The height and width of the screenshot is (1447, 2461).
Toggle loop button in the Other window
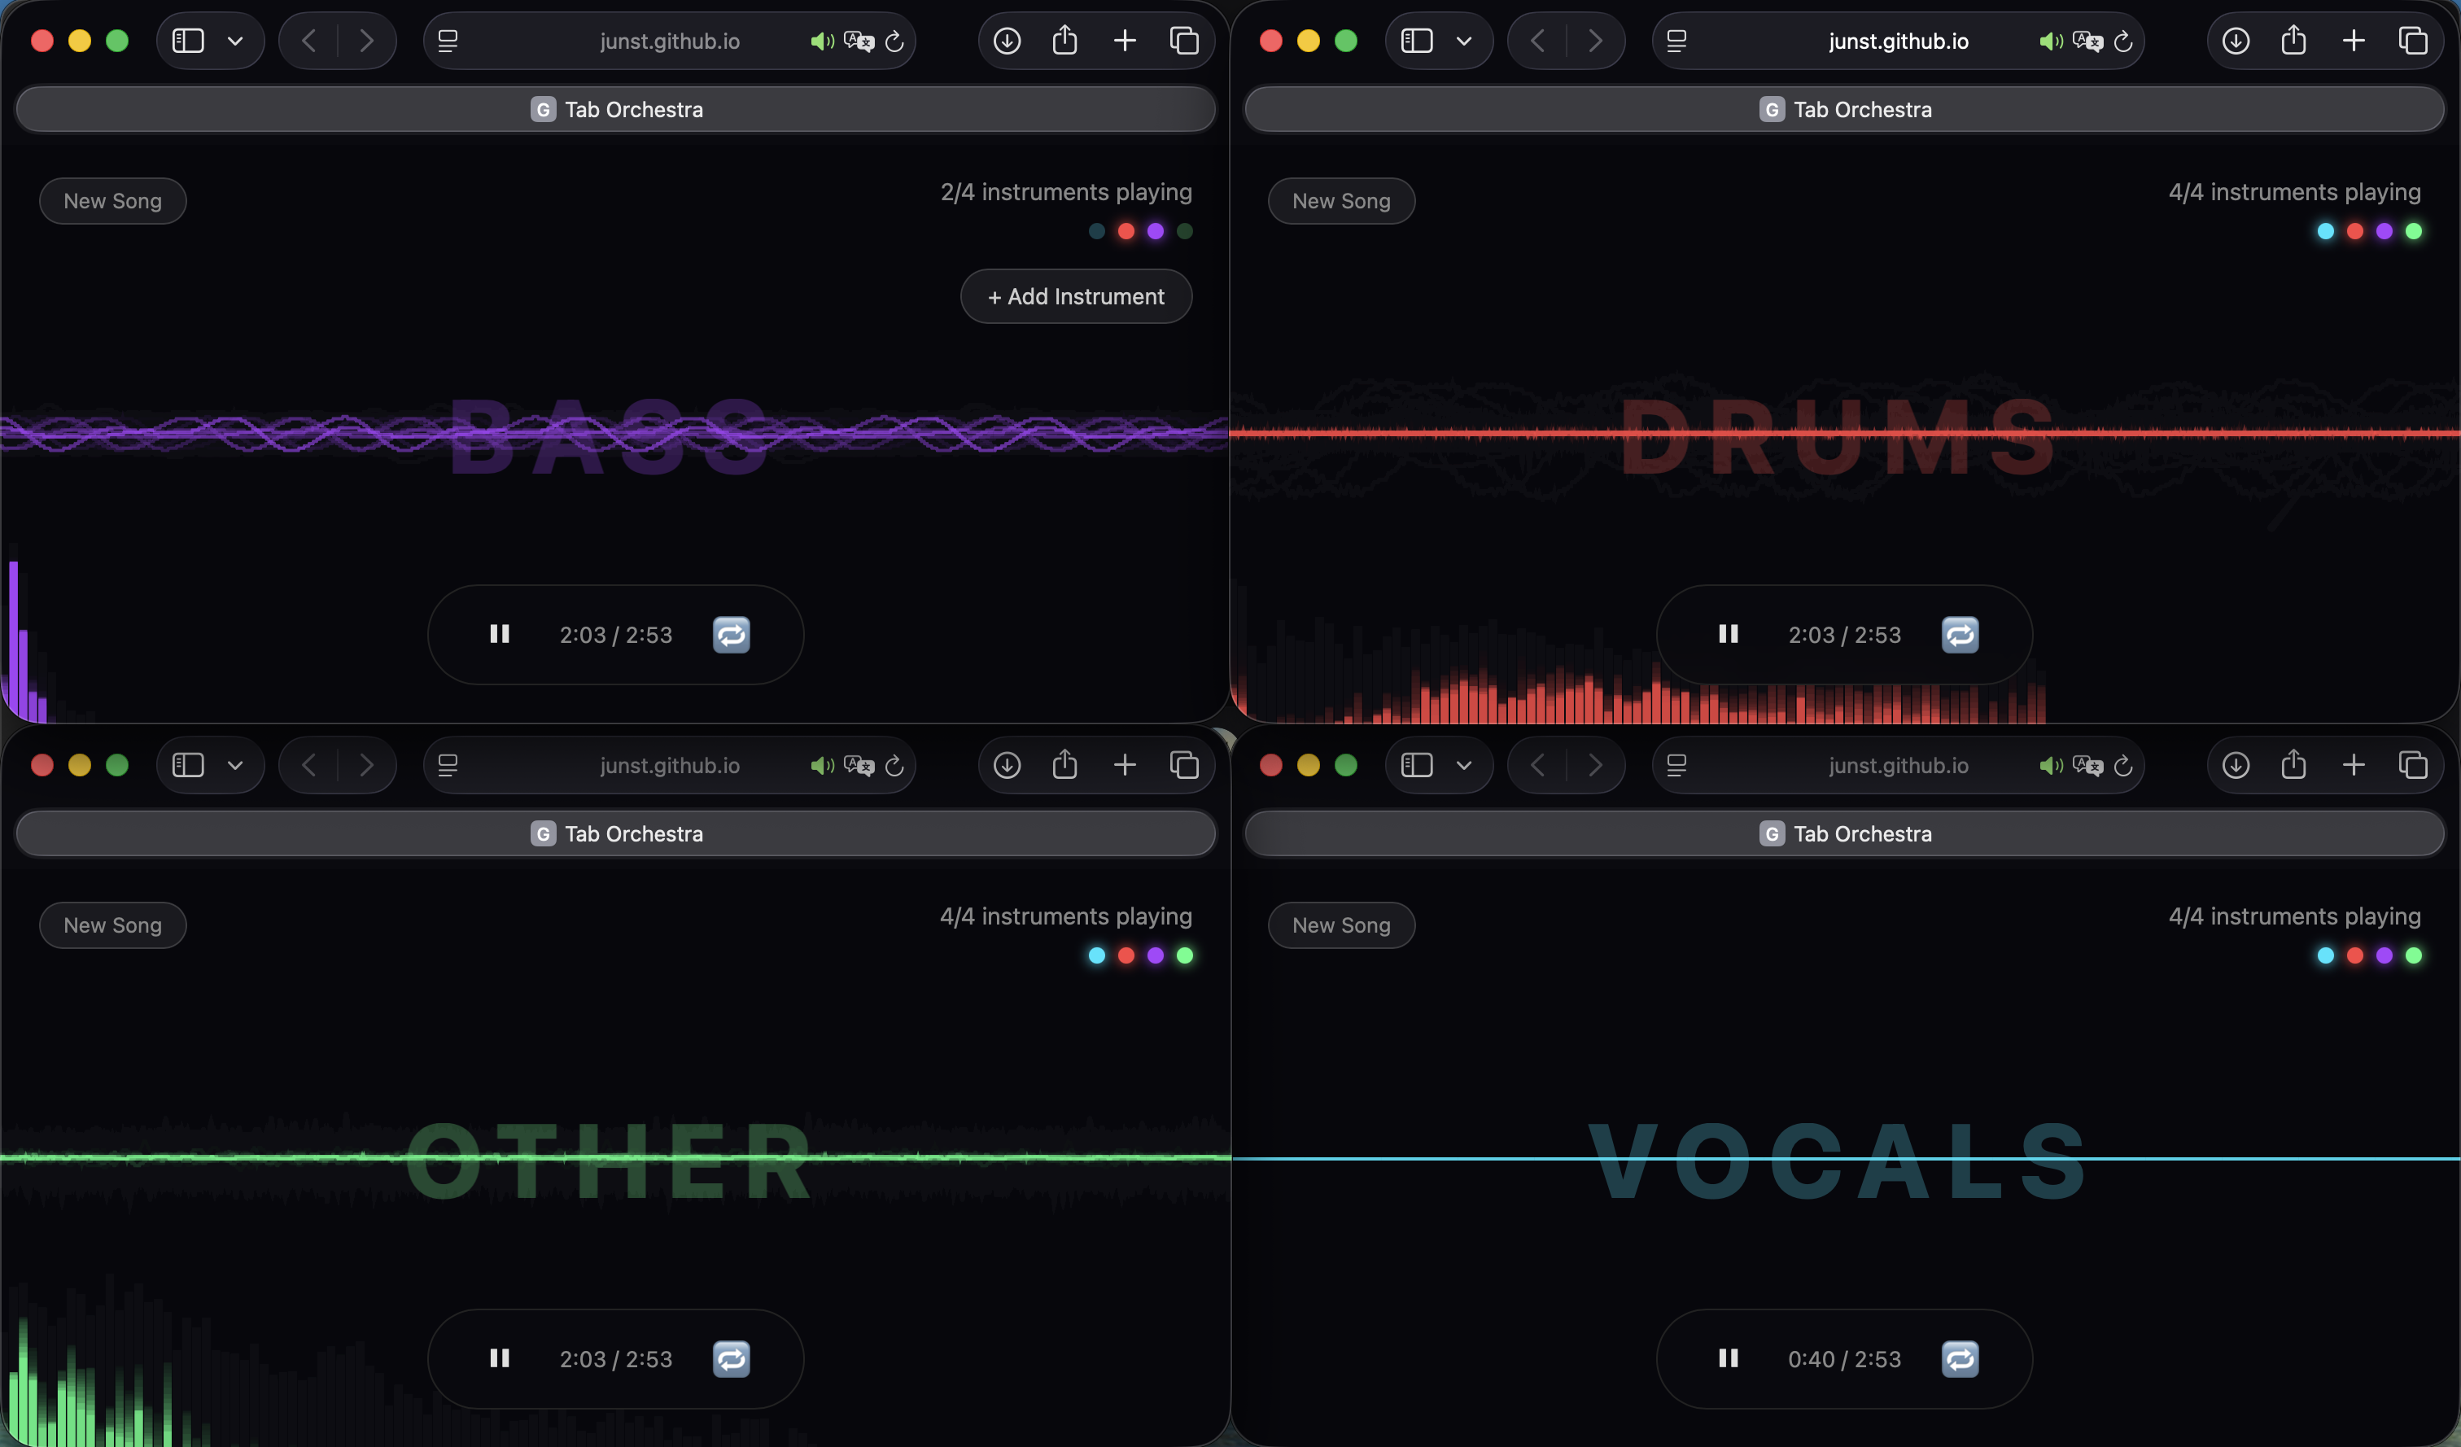coord(732,1358)
